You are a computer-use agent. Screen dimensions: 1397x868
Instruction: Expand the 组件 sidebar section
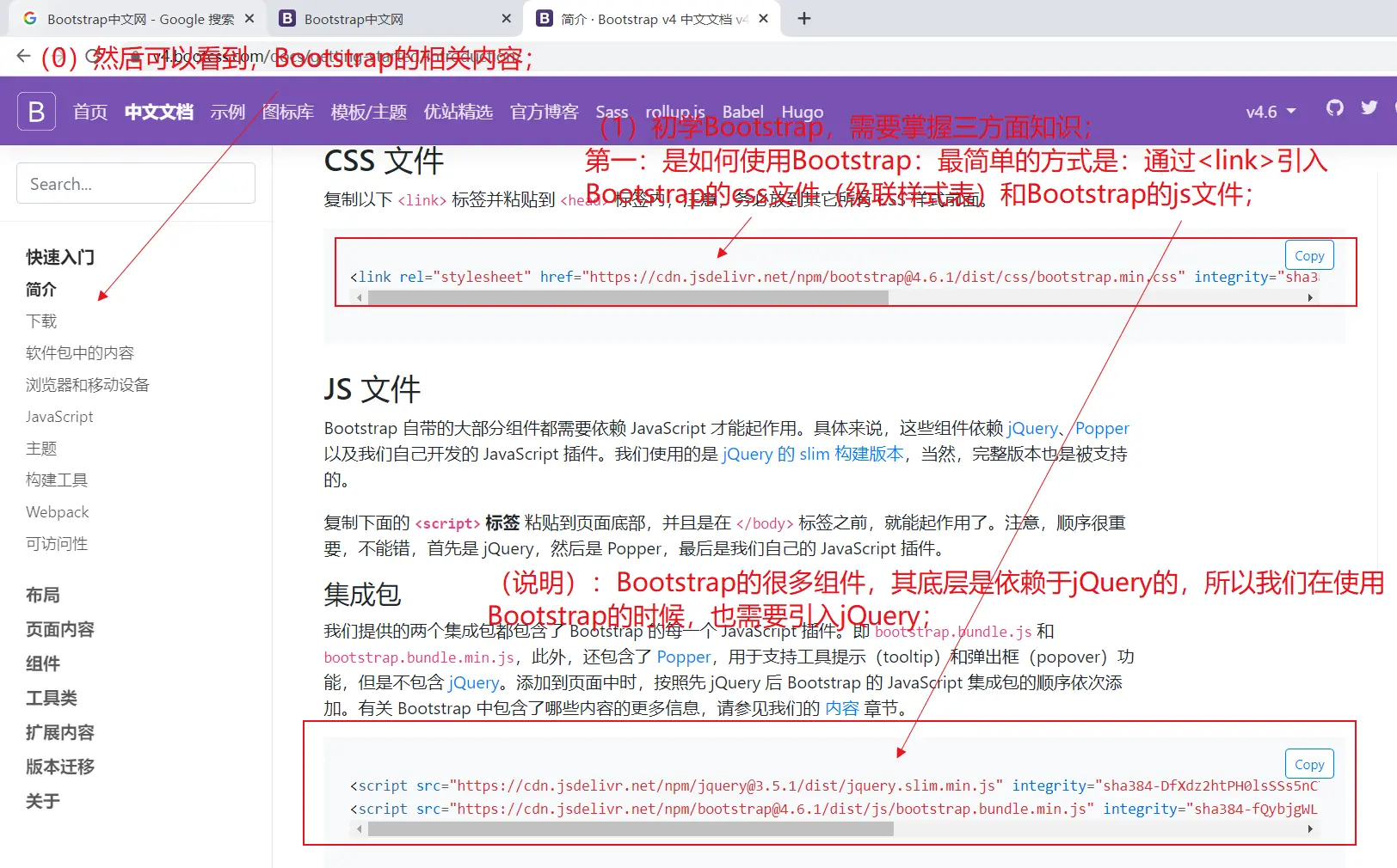(x=43, y=663)
